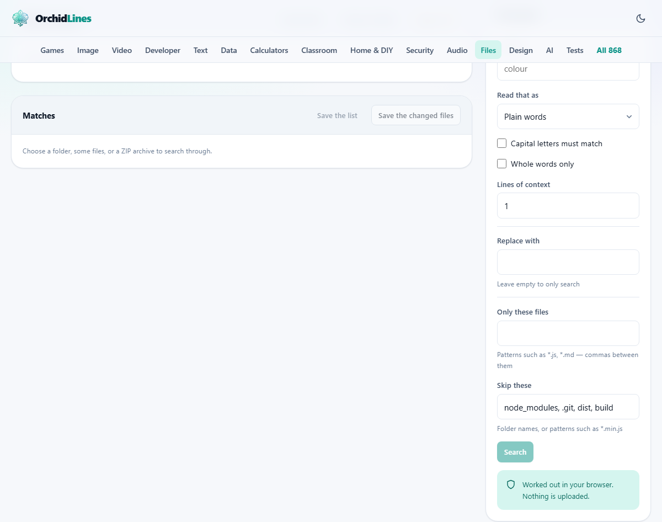Enable Capital letters must match checkbox

pyautogui.click(x=502, y=143)
